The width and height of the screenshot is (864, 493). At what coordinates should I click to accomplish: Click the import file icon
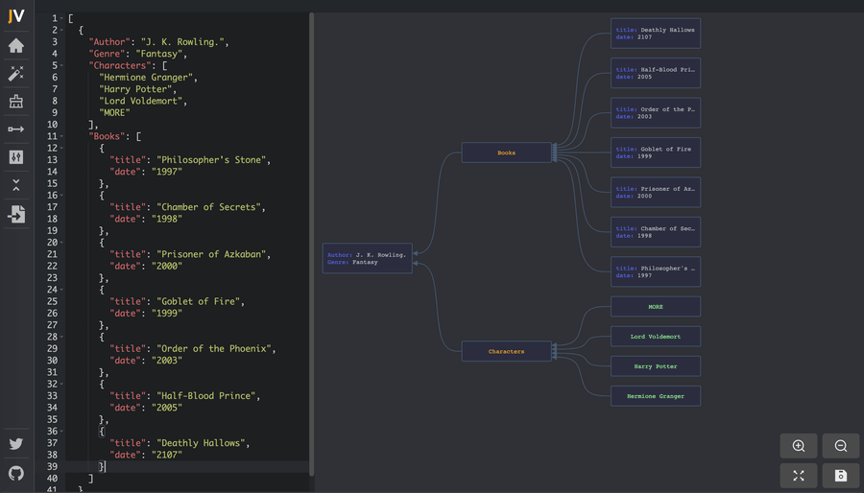16,215
